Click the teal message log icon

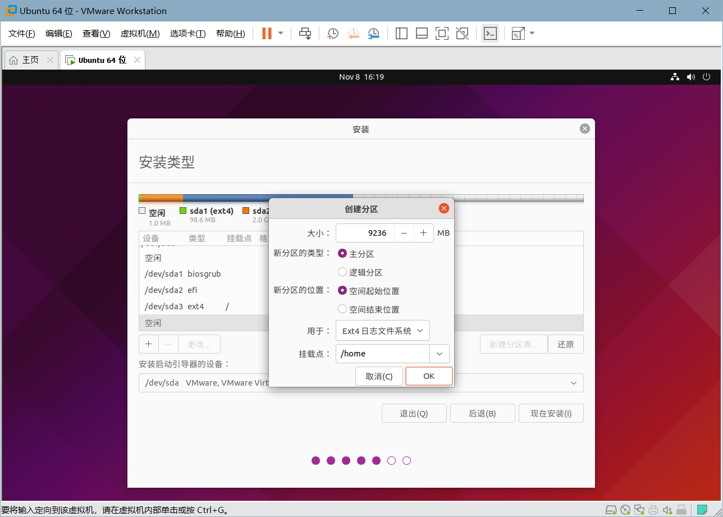[702, 510]
